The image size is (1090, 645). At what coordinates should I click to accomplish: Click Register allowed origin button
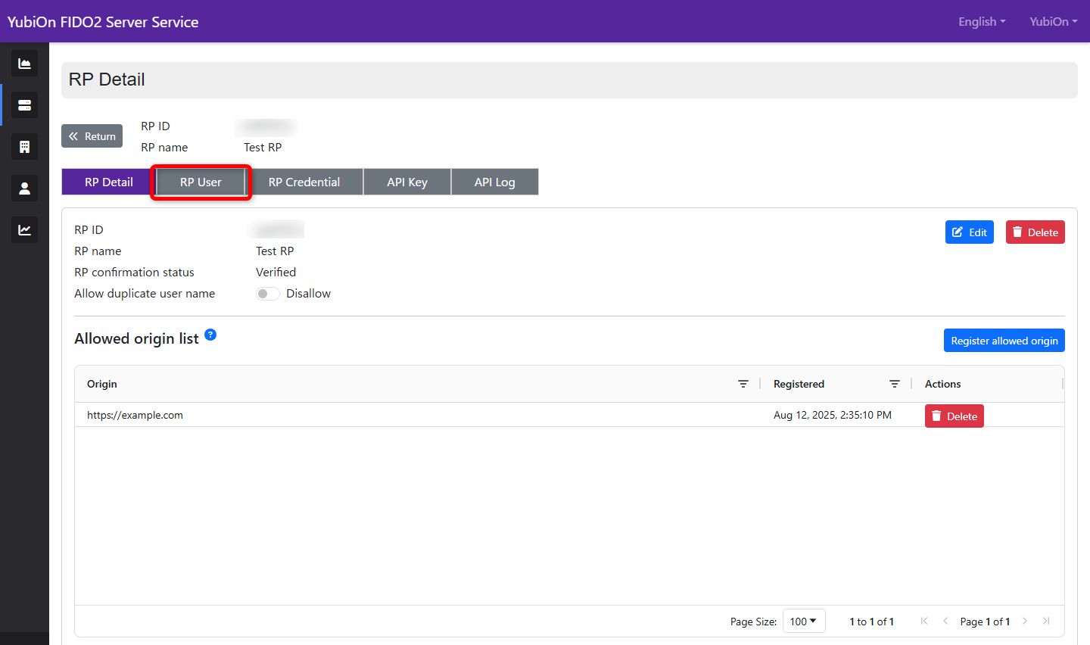pos(1004,341)
